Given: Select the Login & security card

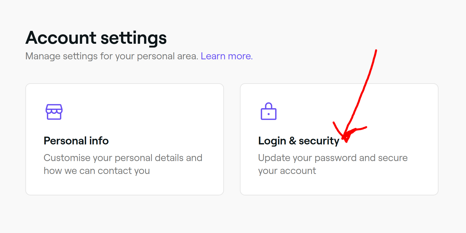Looking at the screenshot, I should pos(339,139).
